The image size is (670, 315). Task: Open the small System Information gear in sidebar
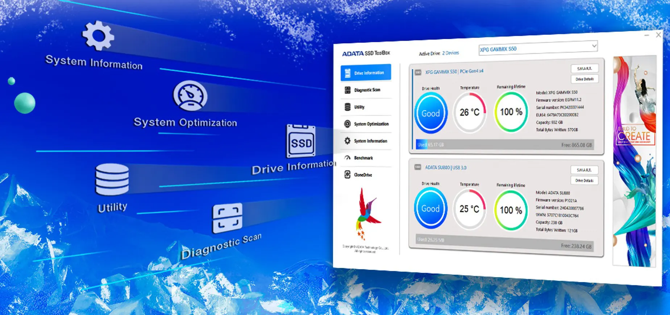point(347,141)
